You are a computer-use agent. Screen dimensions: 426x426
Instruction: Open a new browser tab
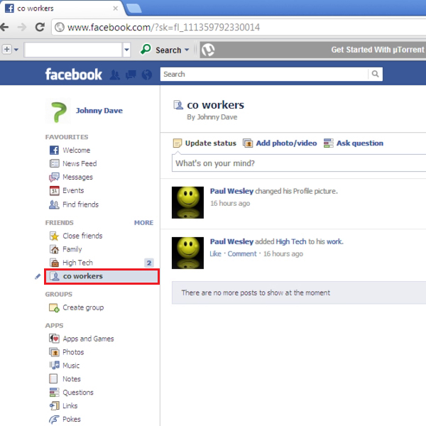[134, 9]
